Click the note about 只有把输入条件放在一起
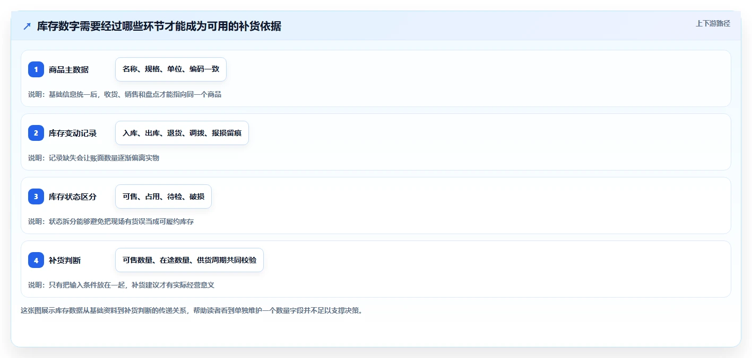Image resolution: width=752 pixels, height=358 pixels. pos(121,285)
